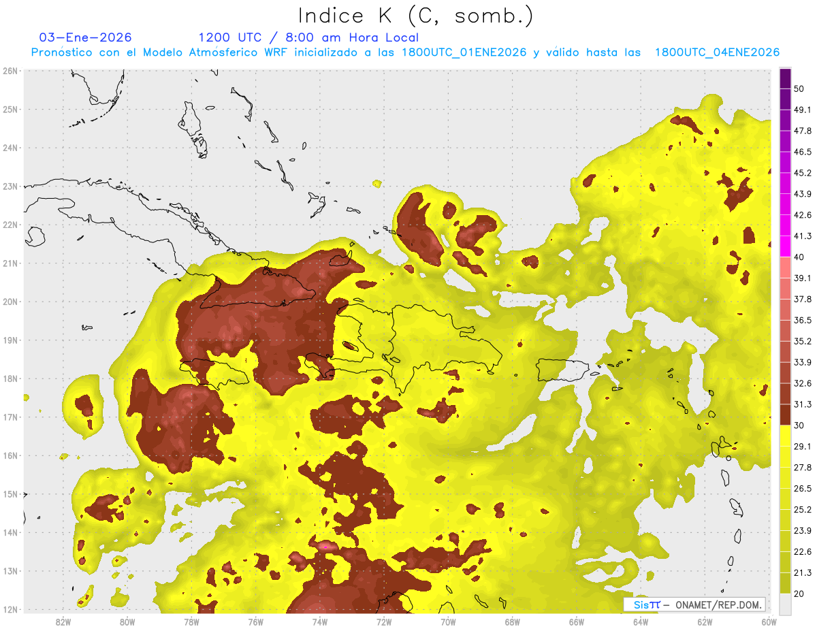This screenshot has width=817, height=631.
Task: Click the "13N" latitude label
Action: tap(10, 570)
